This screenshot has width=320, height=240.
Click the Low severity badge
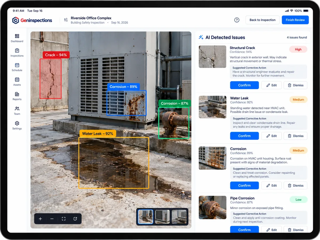click(298, 199)
